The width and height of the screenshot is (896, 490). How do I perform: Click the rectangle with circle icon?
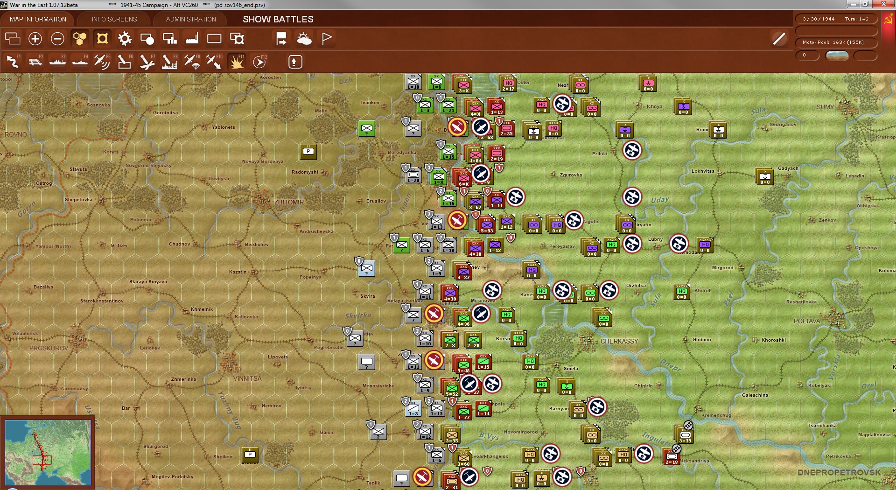147,39
